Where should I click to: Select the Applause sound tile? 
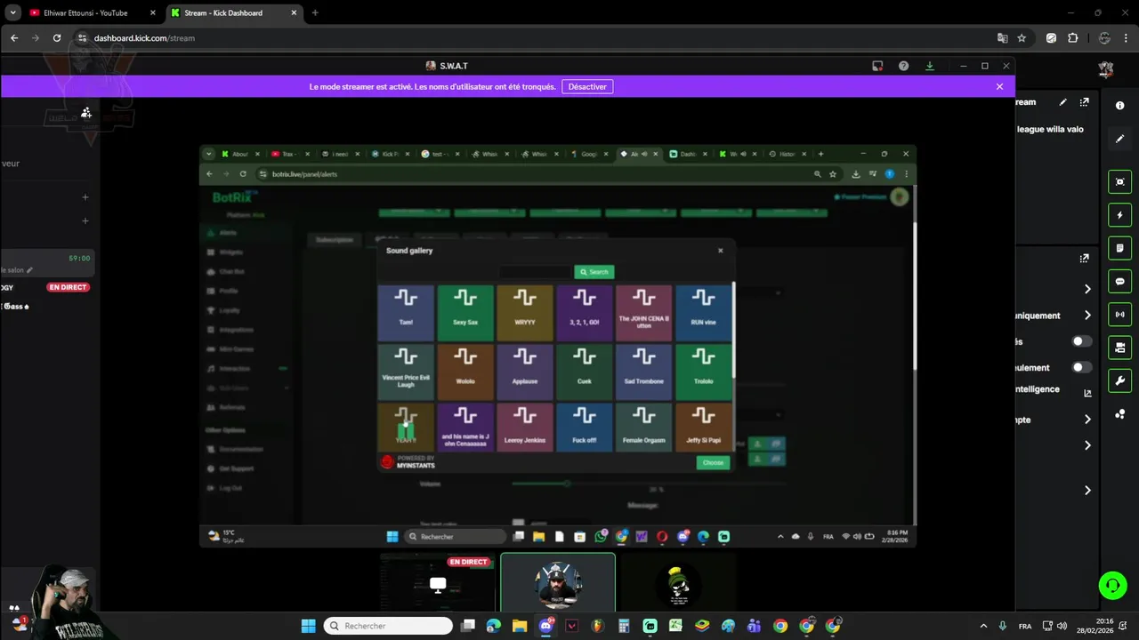[x=525, y=372]
